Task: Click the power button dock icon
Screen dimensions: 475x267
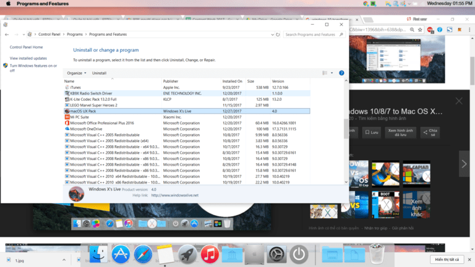Action: [x=299, y=253]
